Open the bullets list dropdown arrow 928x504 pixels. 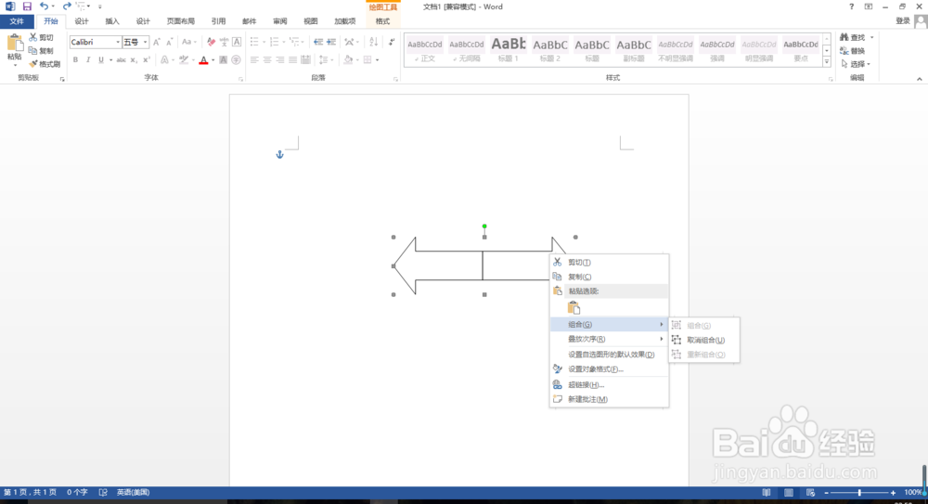(x=264, y=42)
